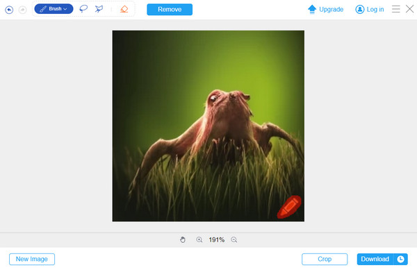417x270 pixels.
Task: Open the Brush tool dropdown
Action: click(x=54, y=9)
